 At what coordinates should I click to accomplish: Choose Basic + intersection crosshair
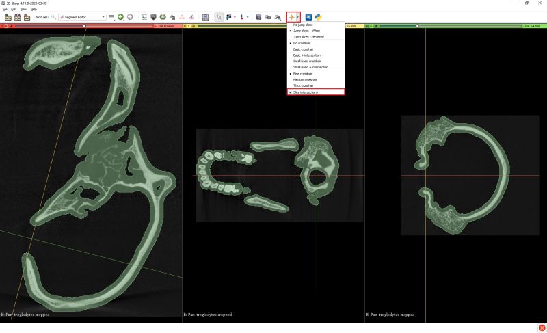[x=316, y=55]
